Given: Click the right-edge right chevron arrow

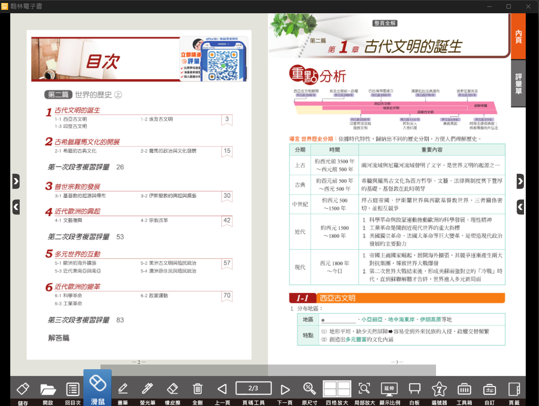Looking at the screenshot, I should (520, 181).
